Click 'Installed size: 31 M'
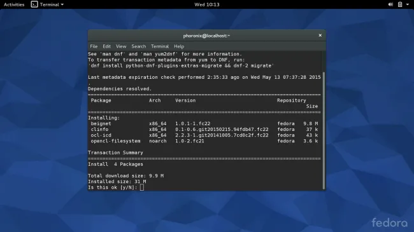Screen dimensions: 414x232 (x=117, y=181)
